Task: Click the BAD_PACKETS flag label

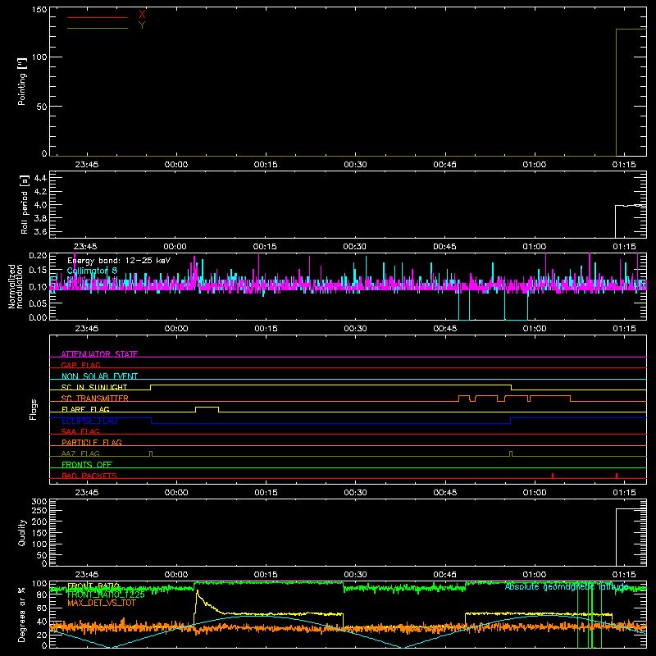Action: 89,476
